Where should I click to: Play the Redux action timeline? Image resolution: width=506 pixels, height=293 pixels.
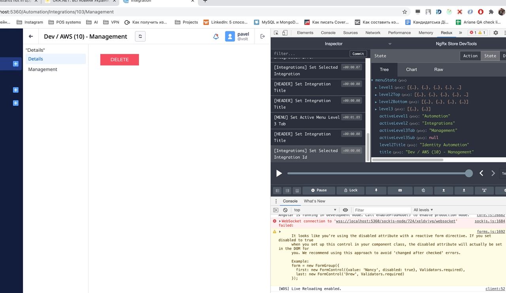pyautogui.click(x=279, y=173)
